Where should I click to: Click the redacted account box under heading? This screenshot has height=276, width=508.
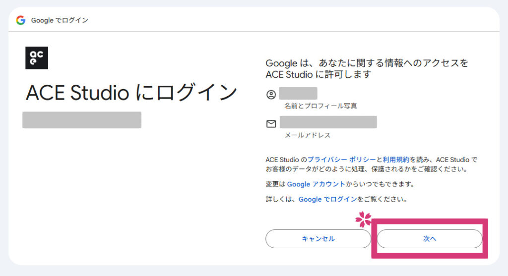[82, 120]
